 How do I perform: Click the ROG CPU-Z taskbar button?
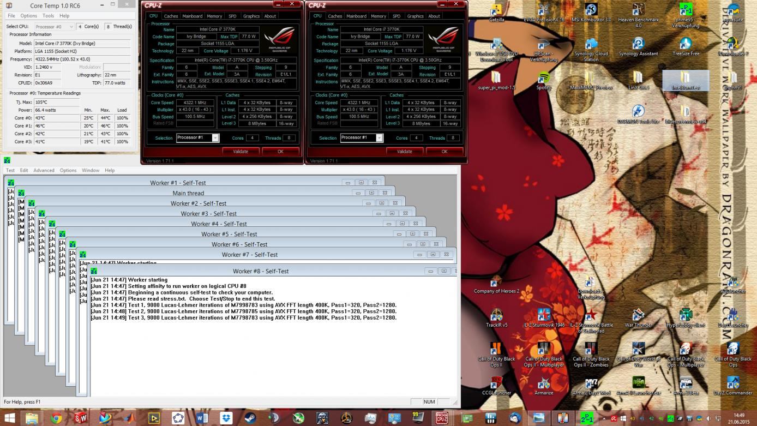tap(441, 418)
